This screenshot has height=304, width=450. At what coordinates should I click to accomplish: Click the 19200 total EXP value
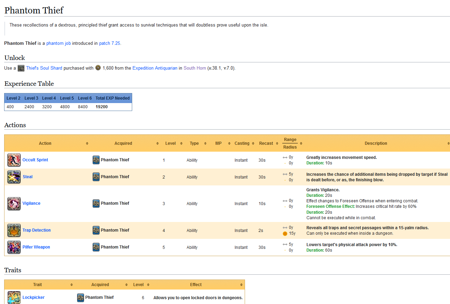tap(101, 107)
